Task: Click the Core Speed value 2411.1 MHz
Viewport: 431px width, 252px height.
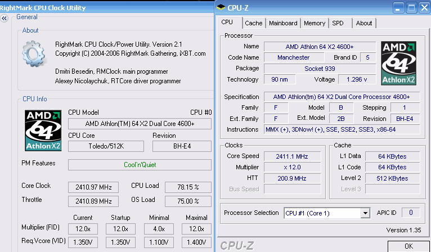Action: pyautogui.click(x=292, y=156)
